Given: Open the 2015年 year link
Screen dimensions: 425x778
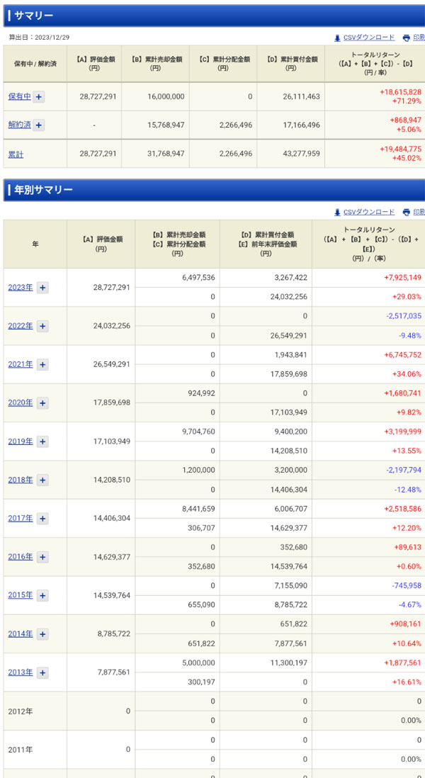Looking at the screenshot, I should pyautogui.click(x=20, y=595).
